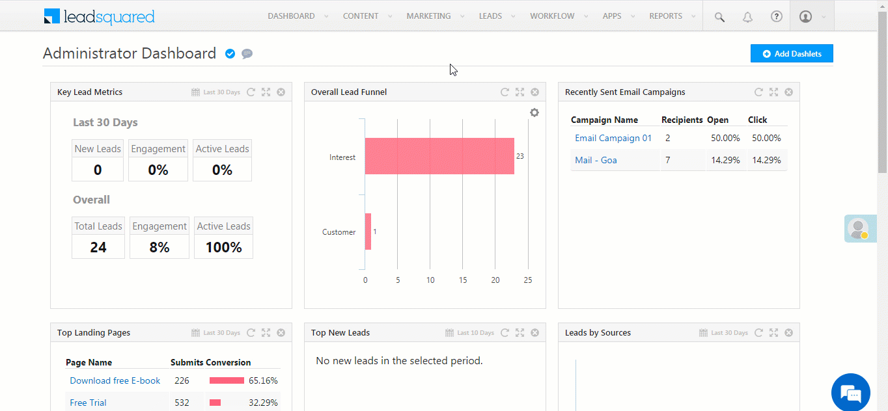Open Overall Lead Funnel settings gear
This screenshot has width=888, height=411.
pyautogui.click(x=534, y=113)
